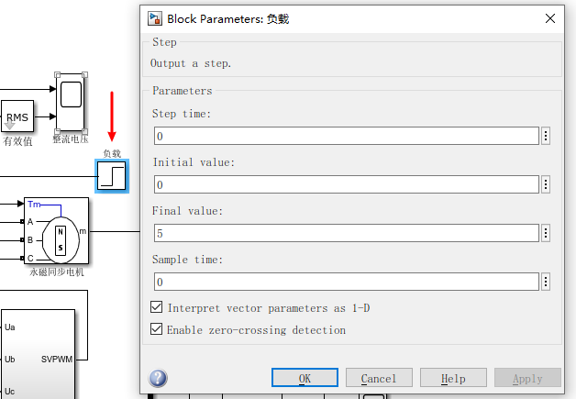Click the Cancel button

[379, 378]
